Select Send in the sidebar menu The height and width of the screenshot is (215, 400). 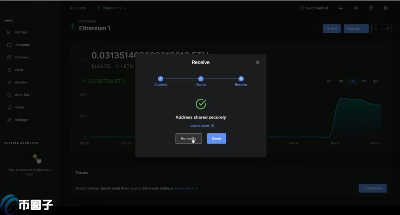pos(15,70)
